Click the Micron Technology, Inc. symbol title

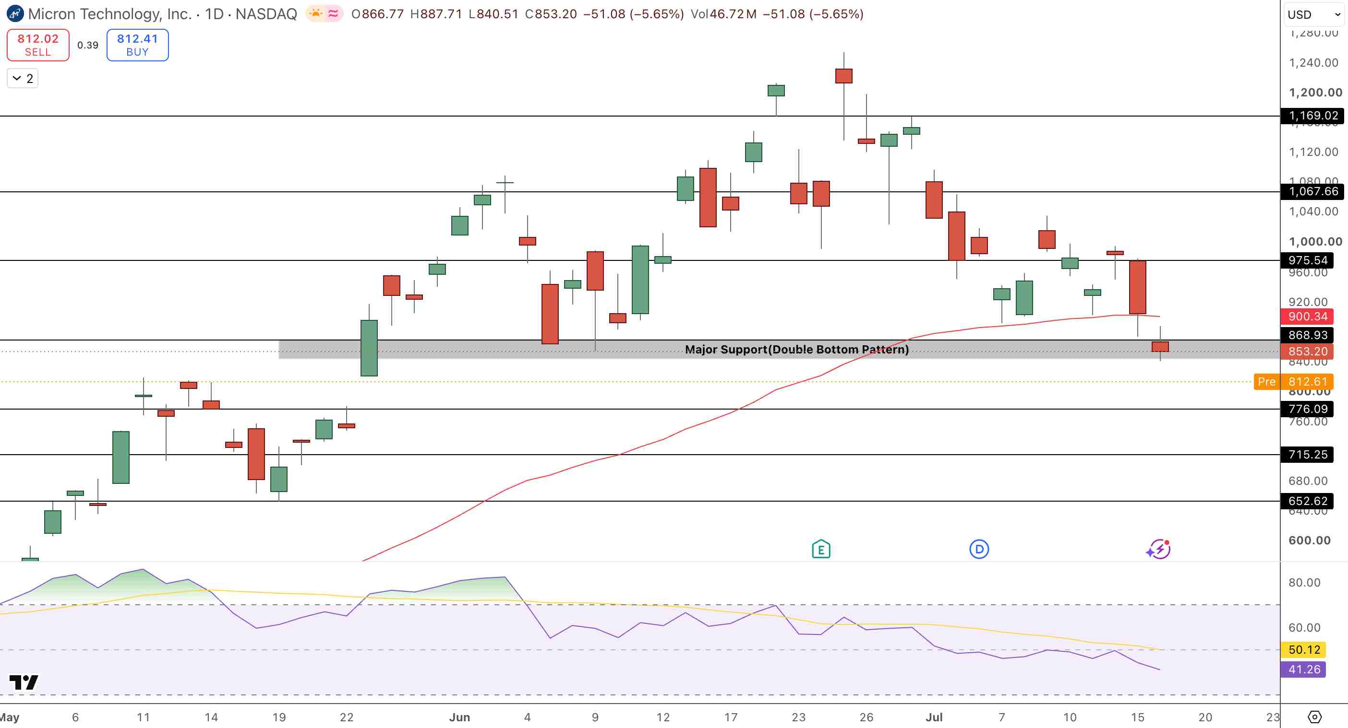coord(110,13)
